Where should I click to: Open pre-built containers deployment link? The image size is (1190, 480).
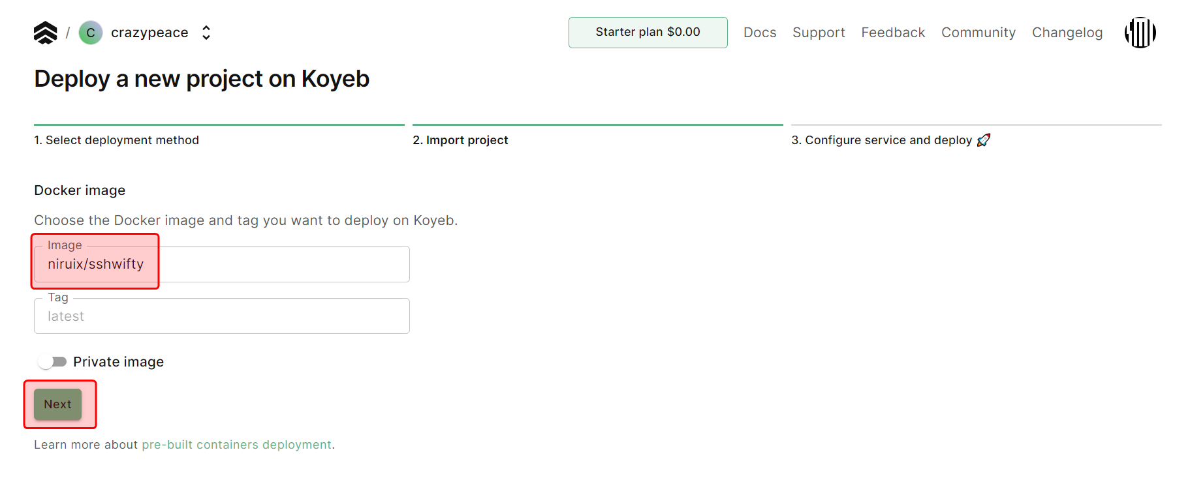236,445
